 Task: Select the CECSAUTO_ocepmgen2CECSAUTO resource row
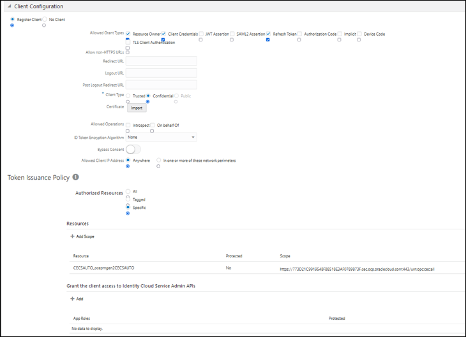pos(267,268)
